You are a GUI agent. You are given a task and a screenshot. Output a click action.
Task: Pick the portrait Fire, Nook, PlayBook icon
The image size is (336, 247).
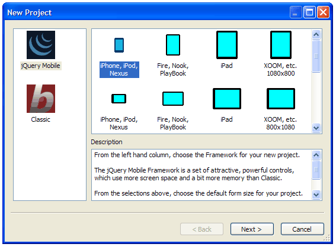pyautogui.click(x=173, y=45)
